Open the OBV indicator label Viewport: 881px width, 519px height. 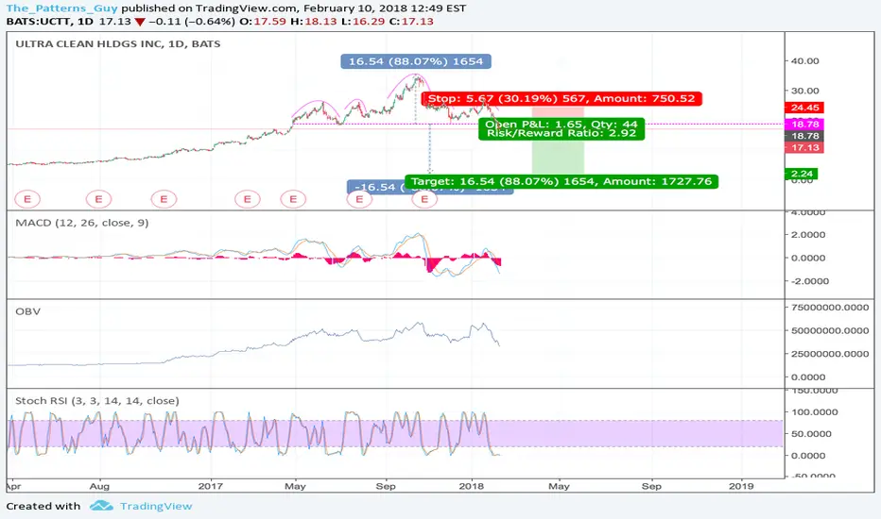[27, 311]
